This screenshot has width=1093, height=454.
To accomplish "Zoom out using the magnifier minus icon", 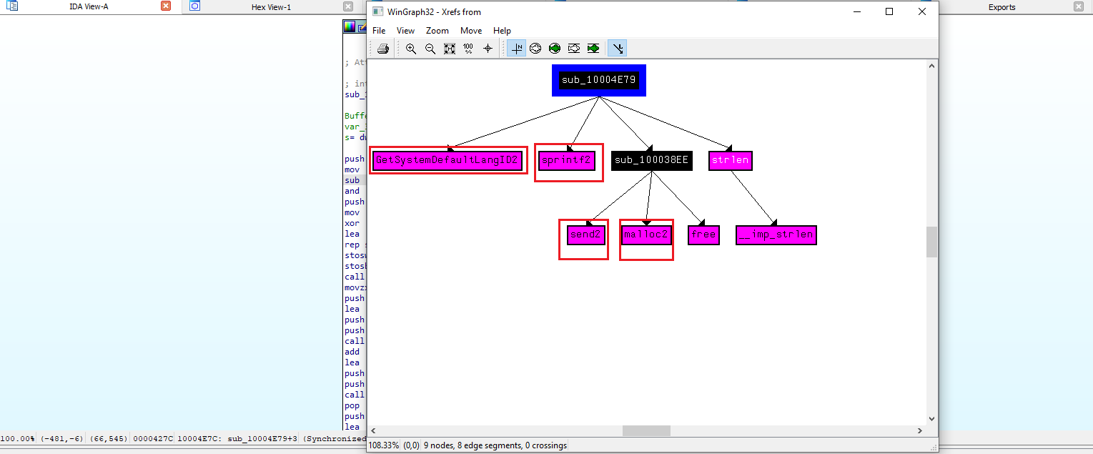I will point(430,49).
